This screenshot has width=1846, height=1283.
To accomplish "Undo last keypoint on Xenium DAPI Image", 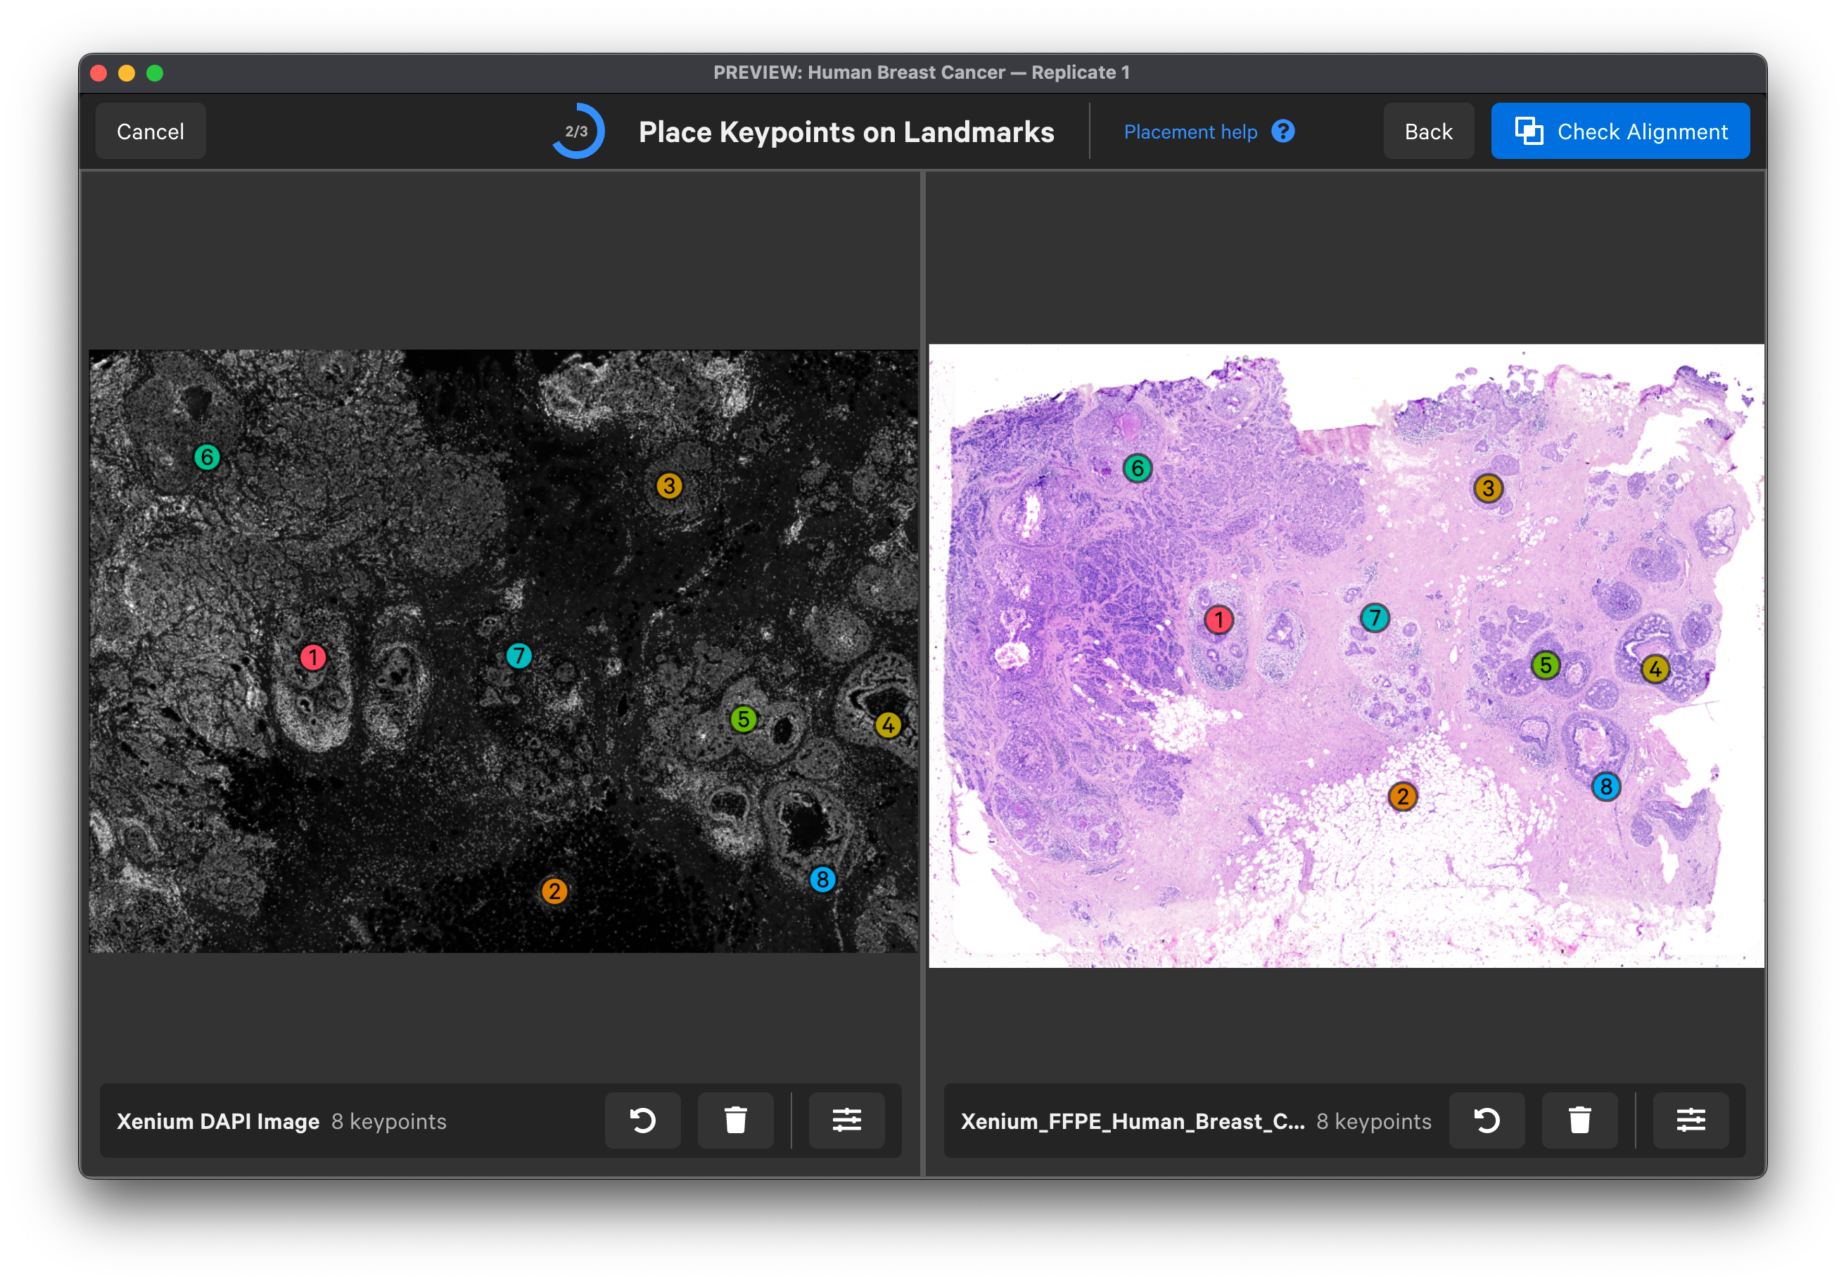I will 642,1121.
